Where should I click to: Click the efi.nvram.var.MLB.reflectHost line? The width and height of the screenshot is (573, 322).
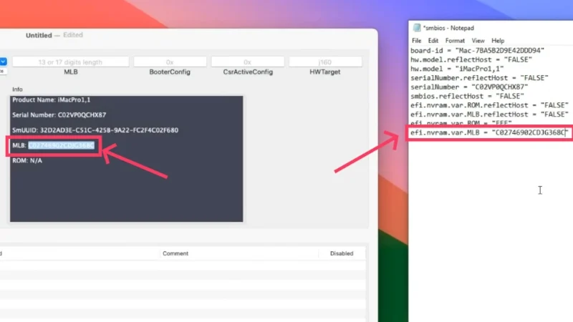(489, 114)
